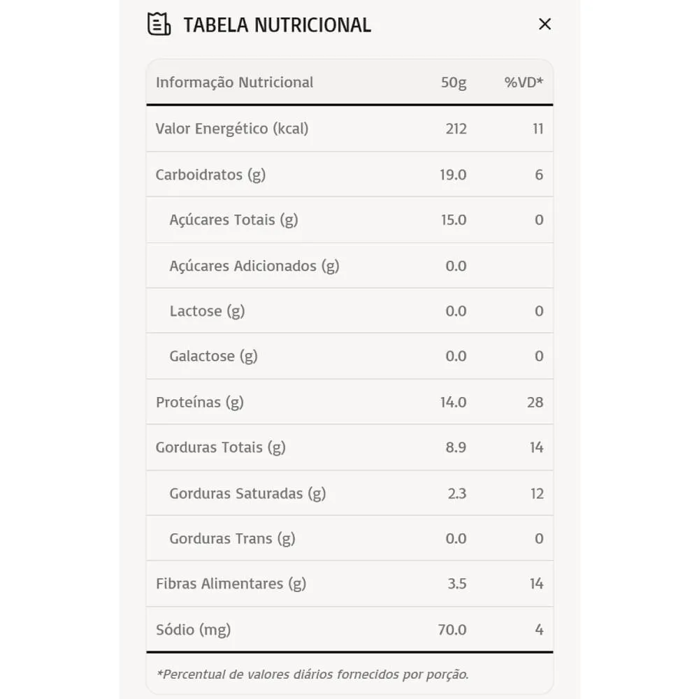Select the Fibras Alimentares (g) row
Viewport: 699px width, 699px height.
231,584
